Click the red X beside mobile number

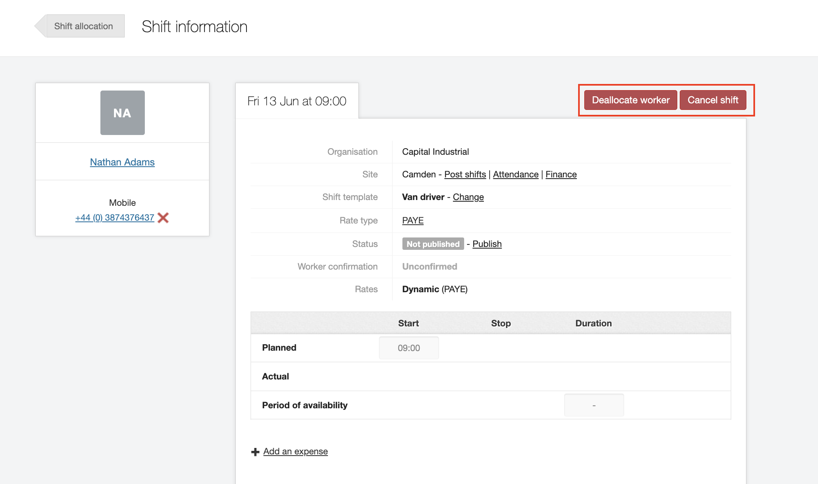163,218
